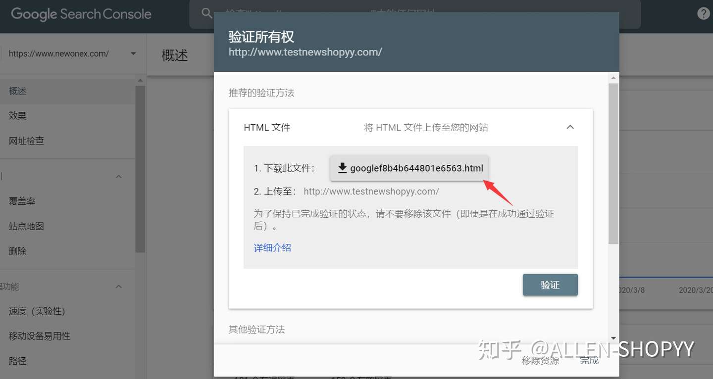The height and width of the screenshot is (379, 713).
Task: Click the upload URL http://www.testnewshopyy.com/ text
Action: [371, 191]
